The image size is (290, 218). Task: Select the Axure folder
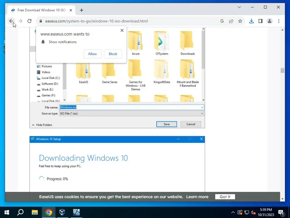coord(136,43)
